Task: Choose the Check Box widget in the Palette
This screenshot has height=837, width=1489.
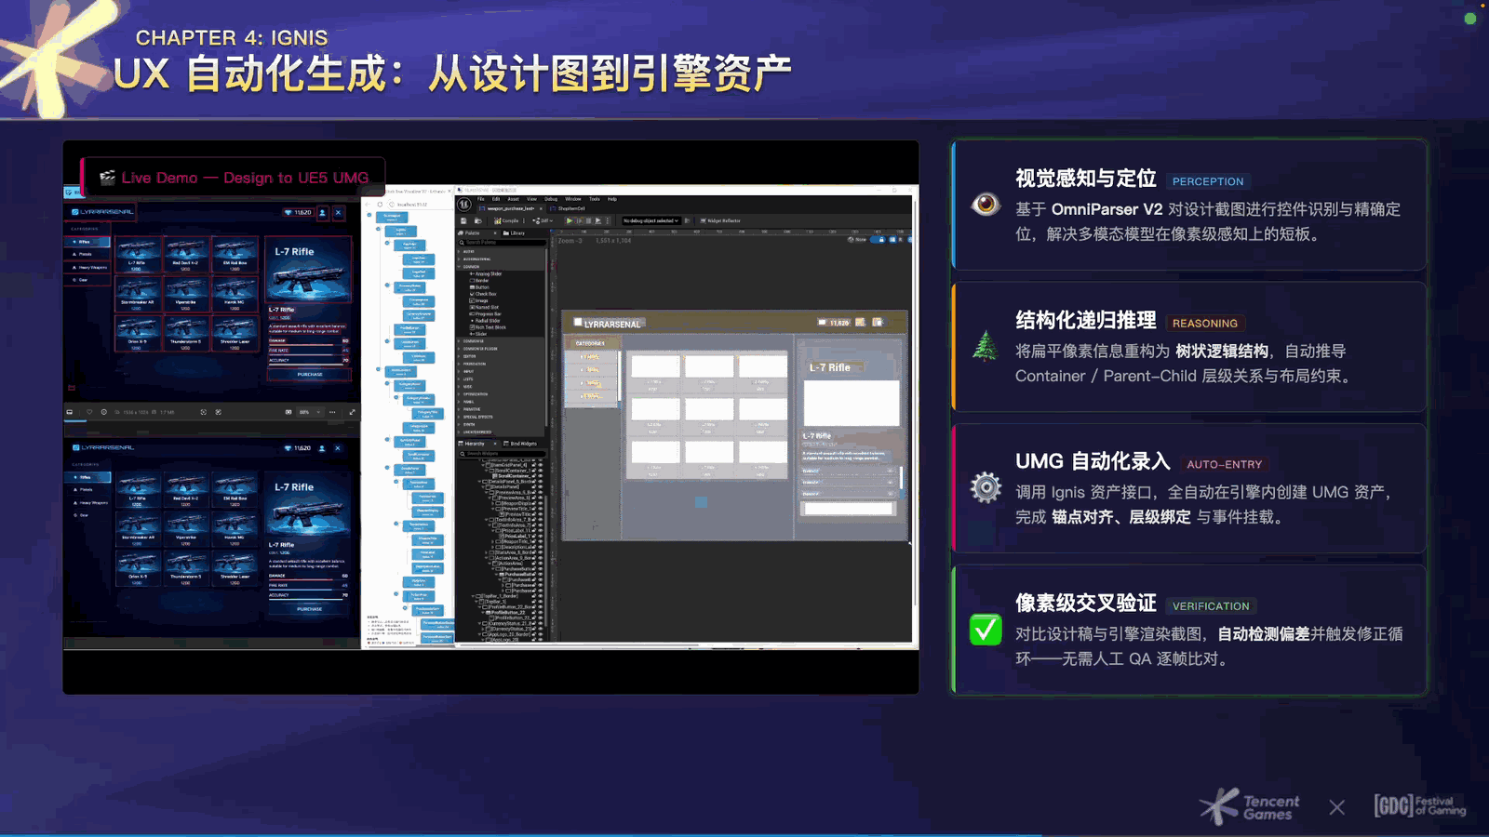Action: tap(485, 294)
